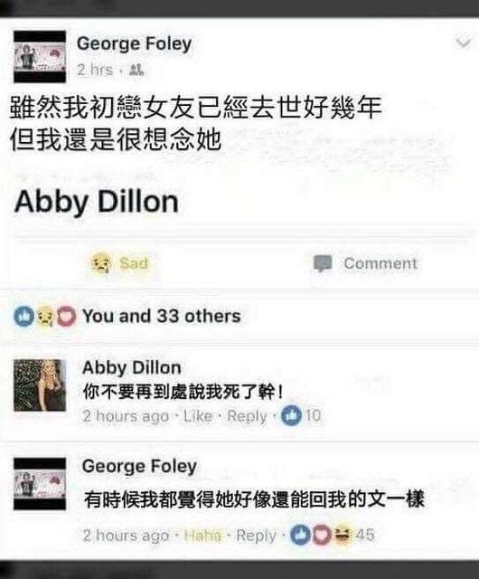View who reacted: You and 33 others

click(x=162, y=316)
